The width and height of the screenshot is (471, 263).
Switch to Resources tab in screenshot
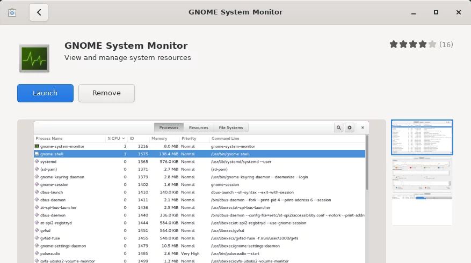pos(199,127)
